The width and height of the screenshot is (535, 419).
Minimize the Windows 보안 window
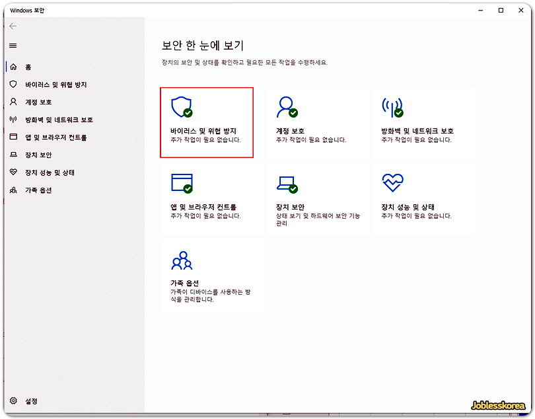[x=481, y=11]
